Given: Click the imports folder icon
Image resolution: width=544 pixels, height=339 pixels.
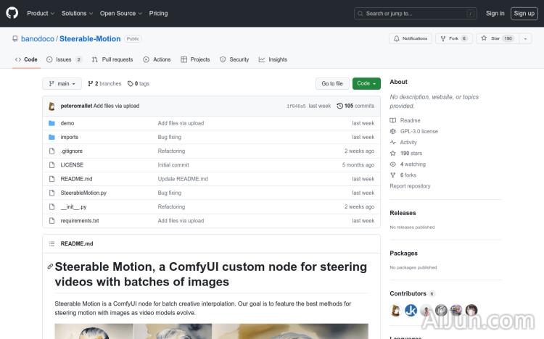Looking at the screenshot, I should pyautogui.click(x=51, y=137).
